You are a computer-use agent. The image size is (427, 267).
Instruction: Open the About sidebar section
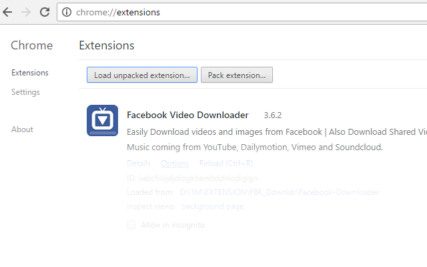coord(22,129)
